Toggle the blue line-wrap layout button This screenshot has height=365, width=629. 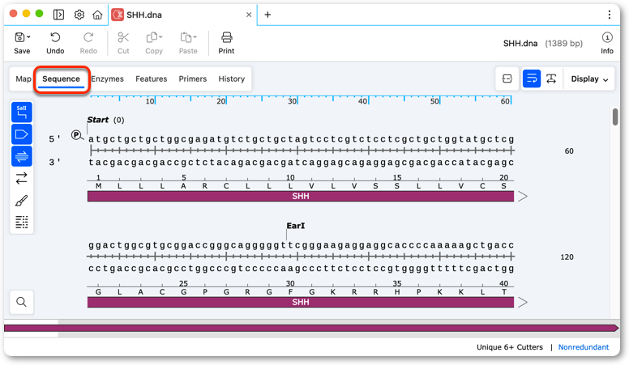click(x=532, y=79)
